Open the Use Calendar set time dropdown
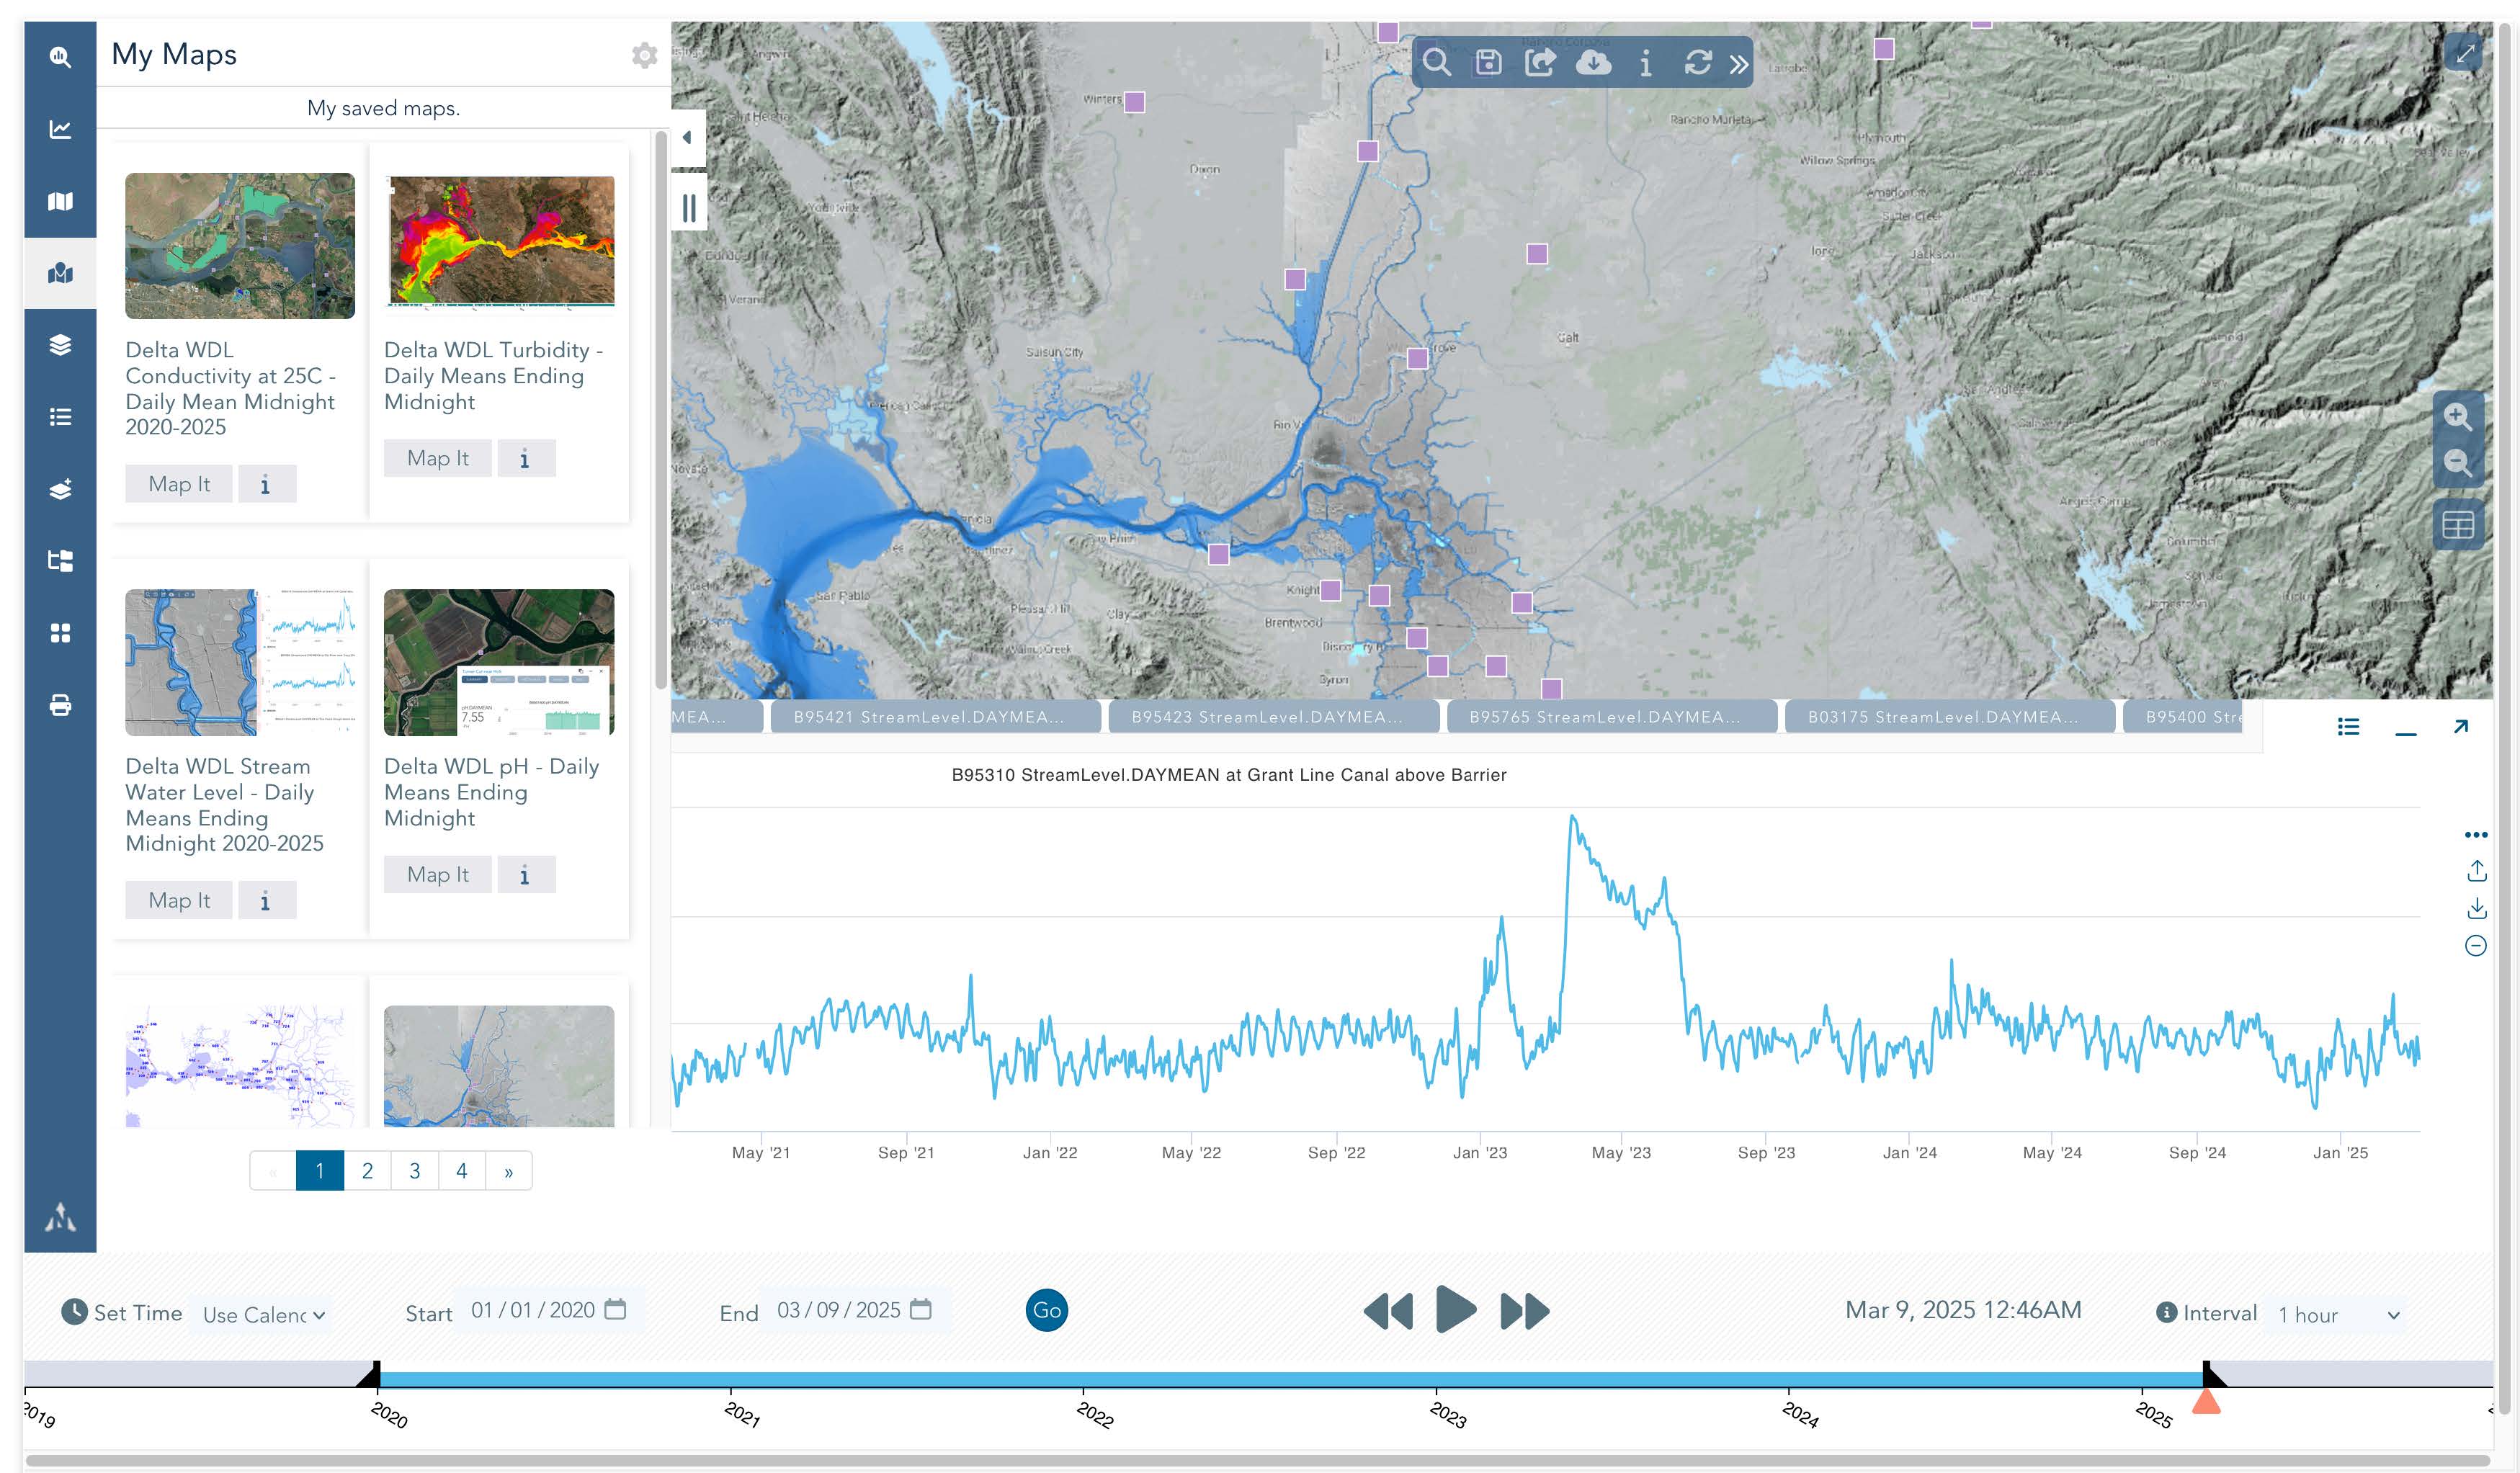The image size is (2520, 1473). [264, 1314]
